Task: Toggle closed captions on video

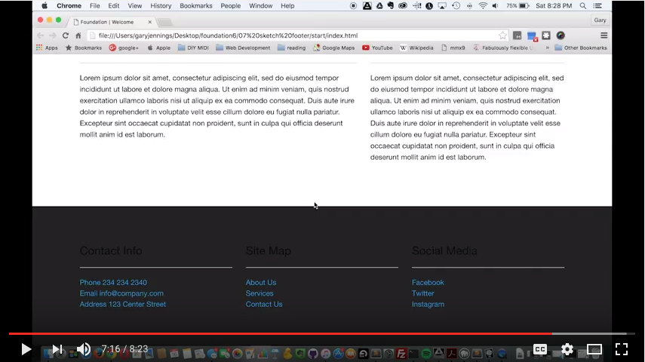Action: pos(540,349)
